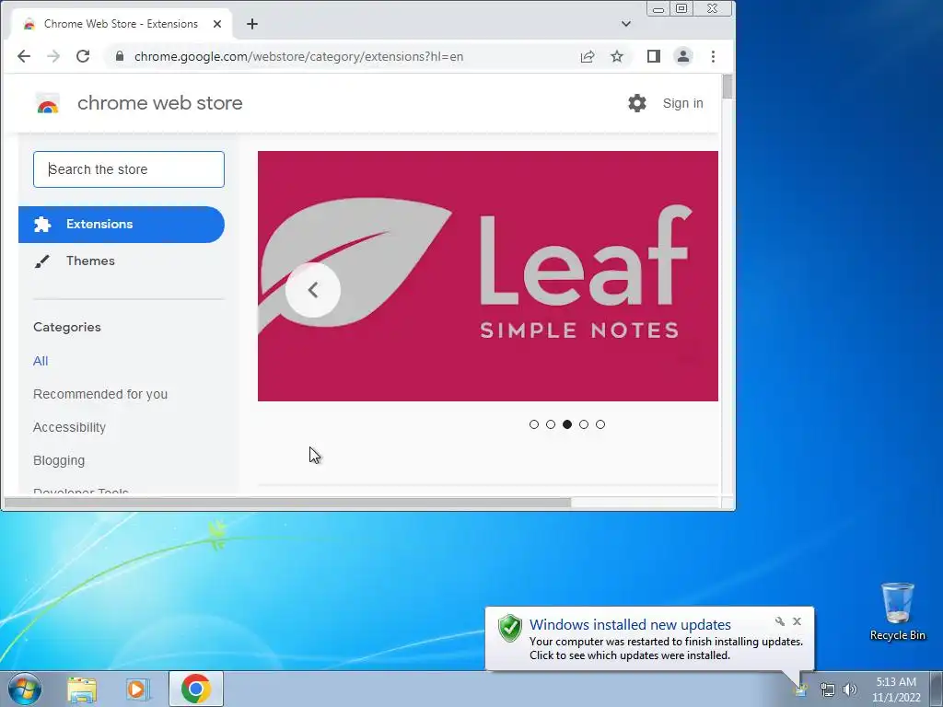This screenshot has width=943, height=707.
Task: Focus the Search the store field
Action: pos(129,169)
